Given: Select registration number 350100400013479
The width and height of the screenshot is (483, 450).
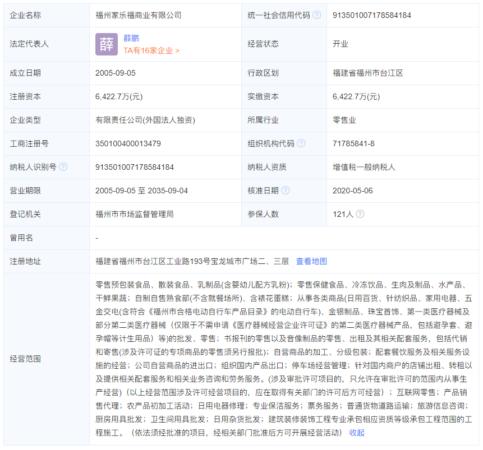Looking at the screenshot, I should point(128,143).
